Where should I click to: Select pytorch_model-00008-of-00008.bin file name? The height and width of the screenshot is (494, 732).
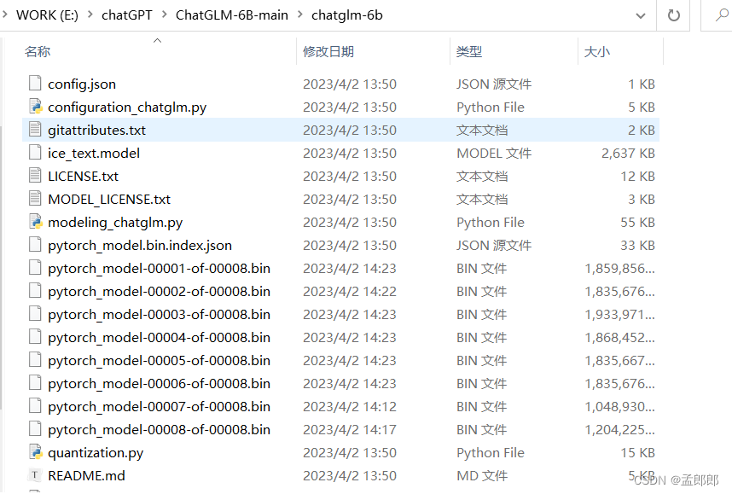[x=159, y=429]
